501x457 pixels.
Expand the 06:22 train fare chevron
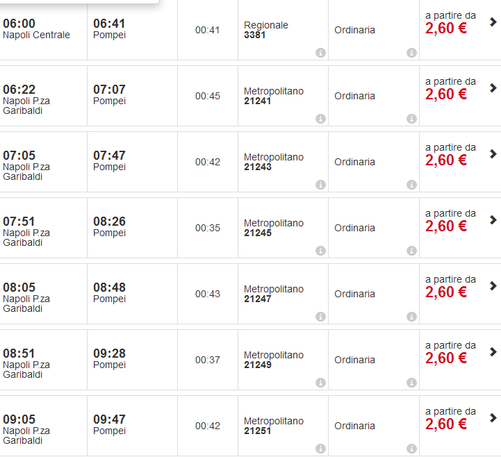tap(493, 88)
